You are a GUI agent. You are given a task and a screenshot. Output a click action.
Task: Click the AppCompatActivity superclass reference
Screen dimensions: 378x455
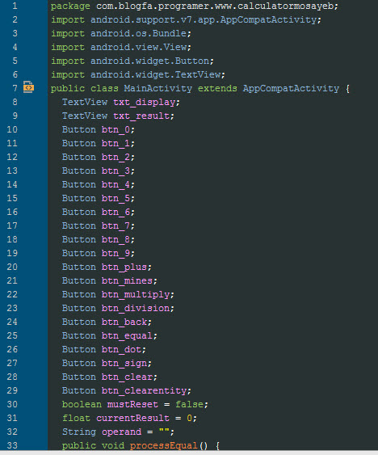pyautogui.click(x=291, y=89)
